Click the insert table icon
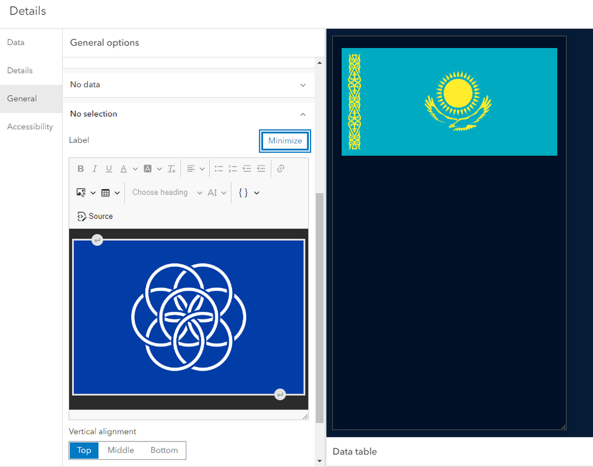593x467 pixels. 106,193
